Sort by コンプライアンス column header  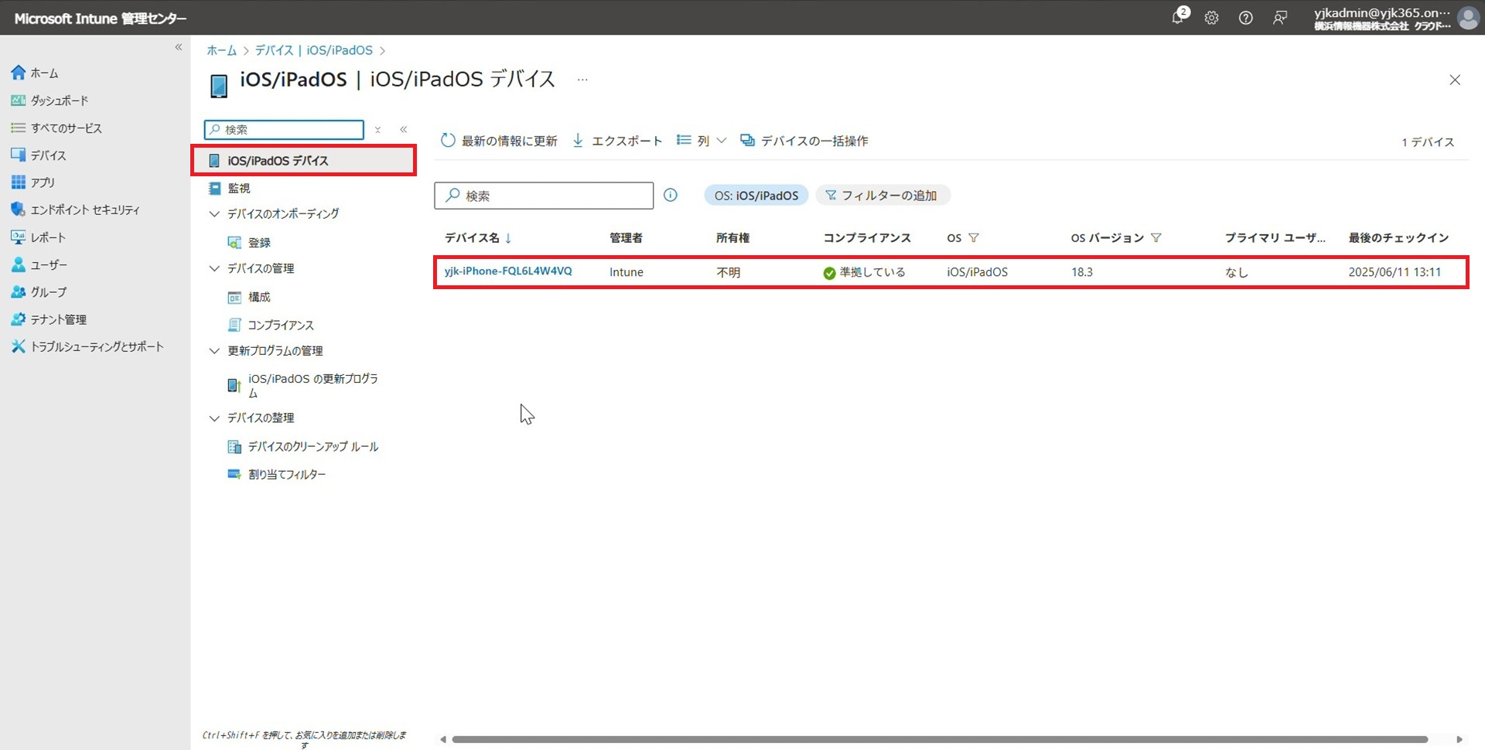[867, 237]
